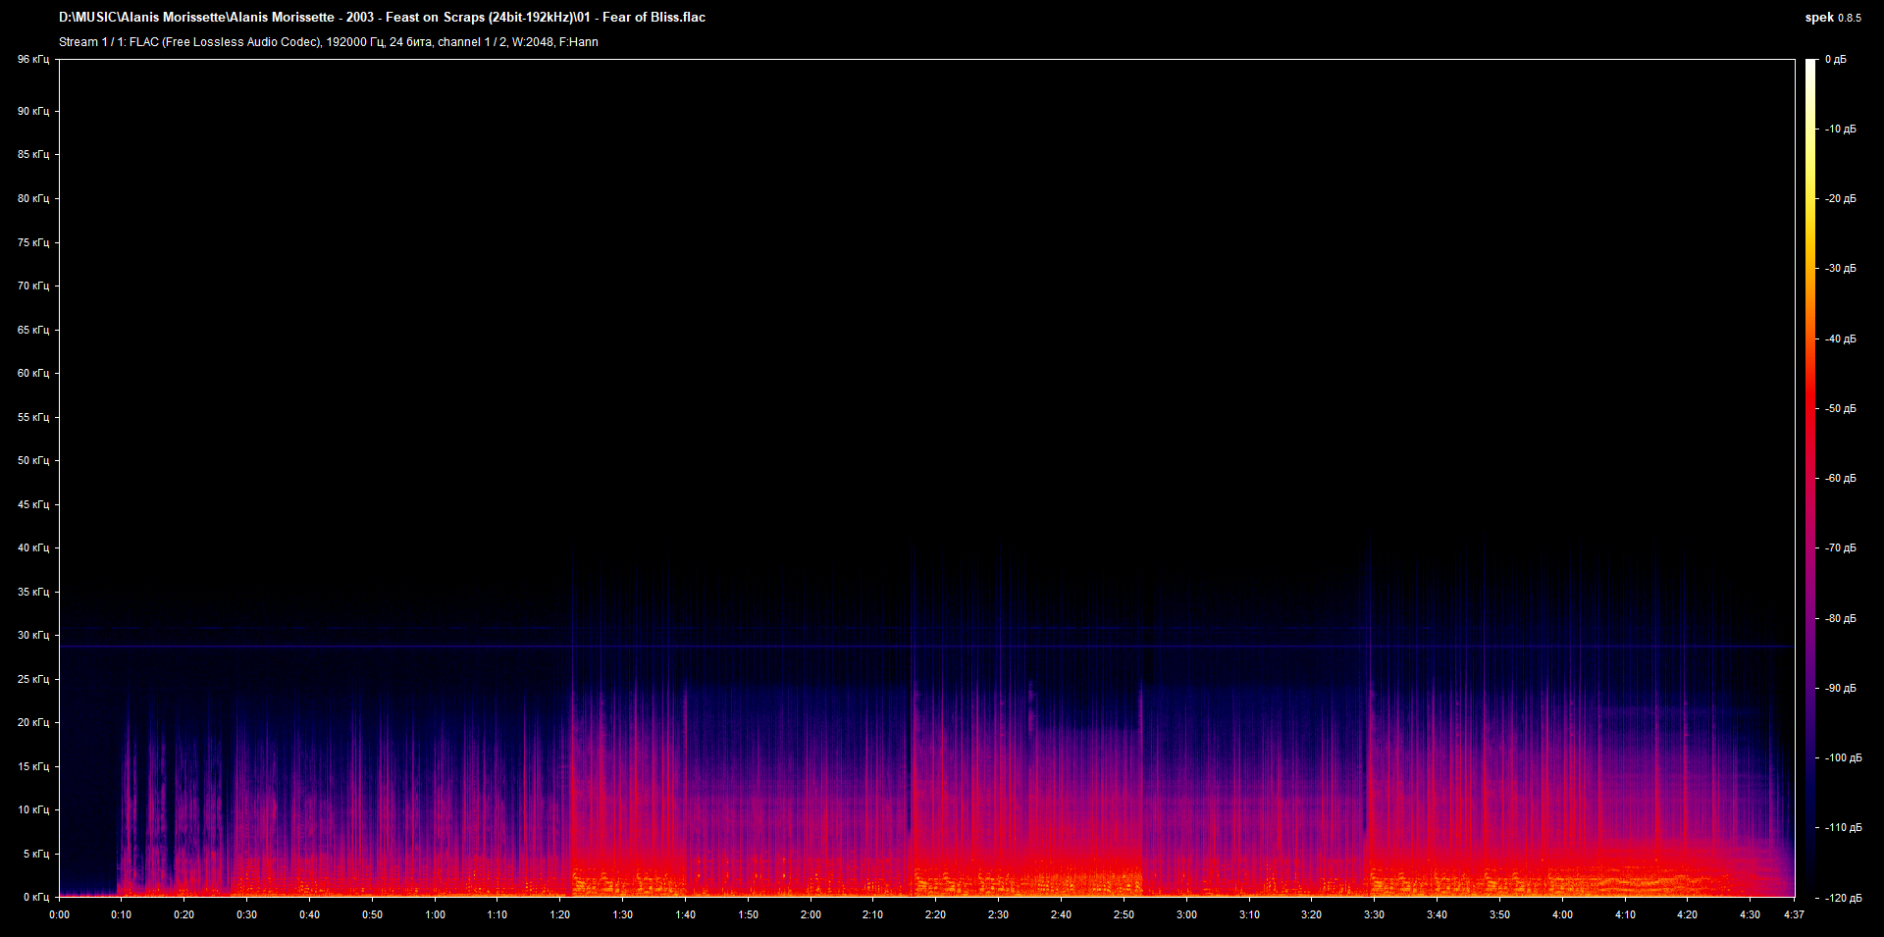The image size is (1884, 937).
Task: Select the 1:00 time axis marker
Action: pos(435,914)
